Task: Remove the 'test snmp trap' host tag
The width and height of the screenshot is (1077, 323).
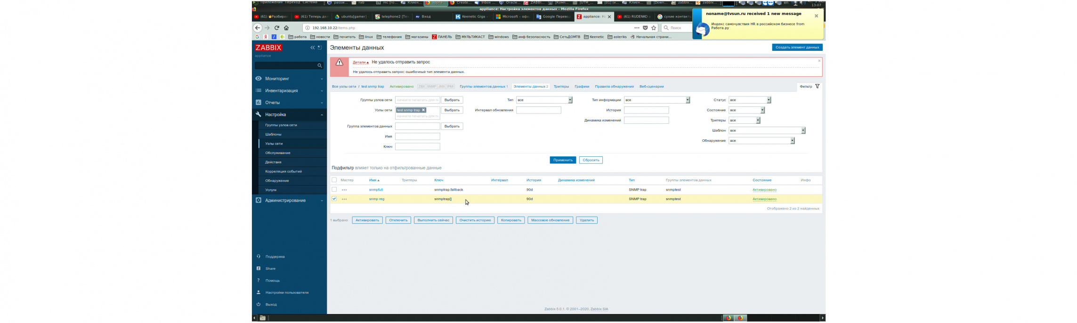Action: coord(423,110)
